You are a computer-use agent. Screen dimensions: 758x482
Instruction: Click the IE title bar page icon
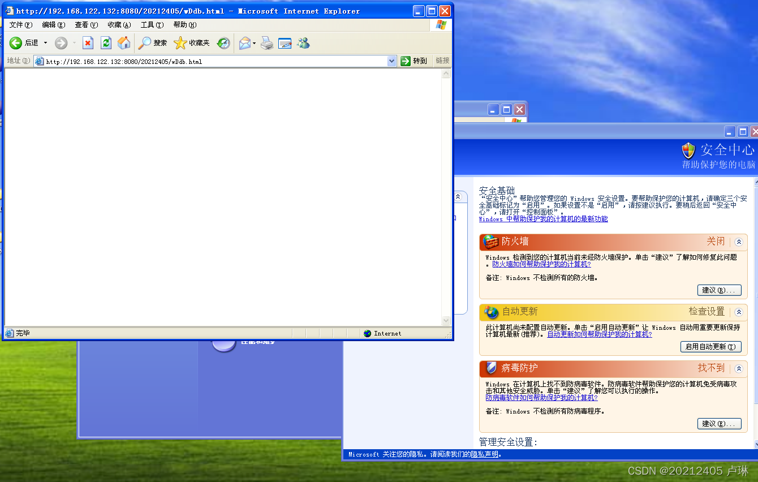10,11
